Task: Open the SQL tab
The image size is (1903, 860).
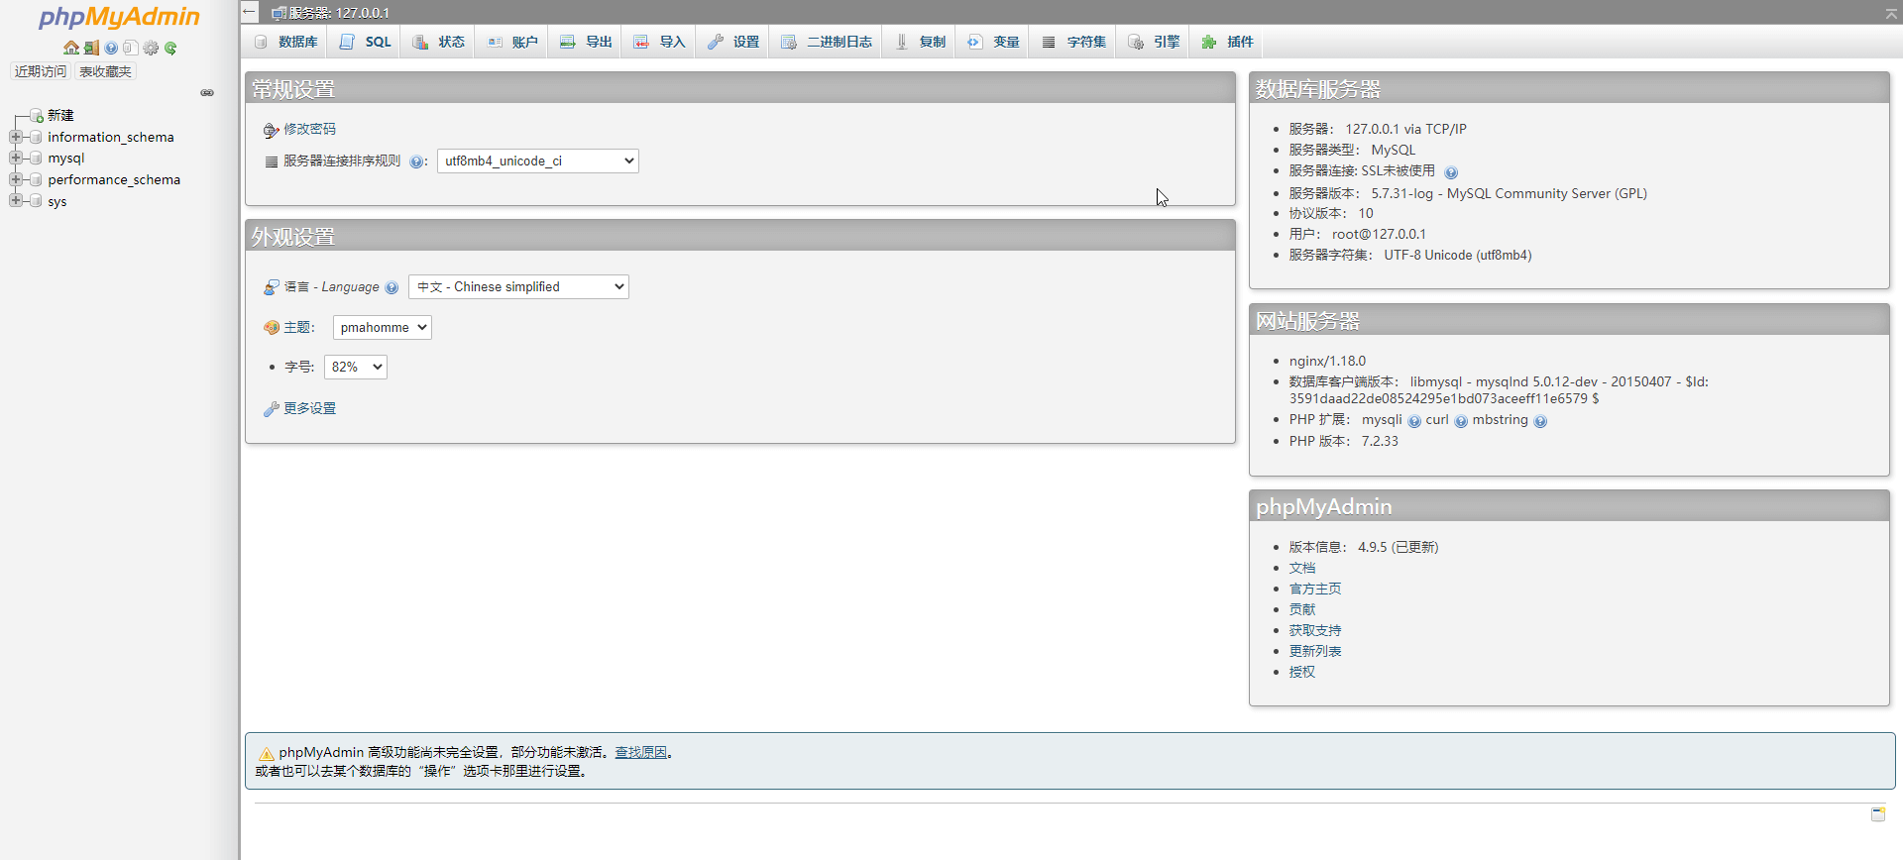Action: click(x=366, y=42)
